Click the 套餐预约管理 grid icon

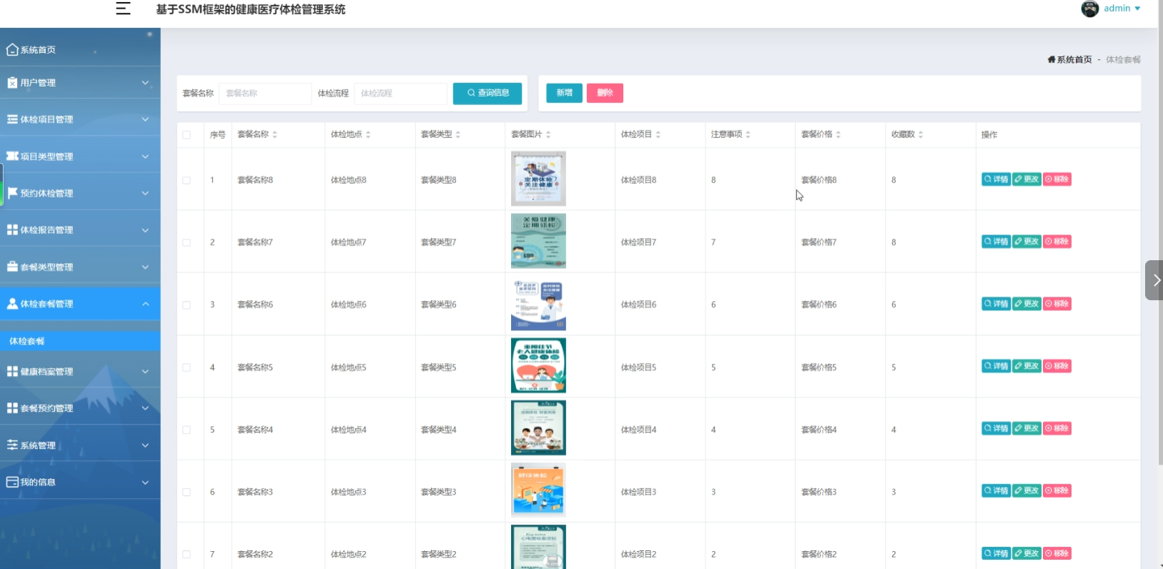click(12, 408)
